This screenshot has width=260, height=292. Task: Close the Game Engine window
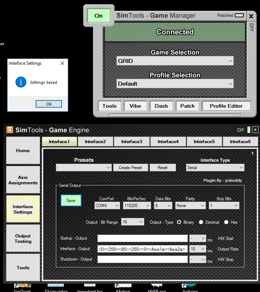(255, 130)
